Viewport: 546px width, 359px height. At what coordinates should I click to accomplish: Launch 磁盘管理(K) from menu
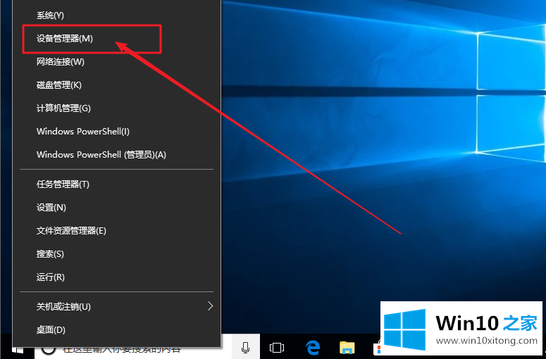point(59,85)
